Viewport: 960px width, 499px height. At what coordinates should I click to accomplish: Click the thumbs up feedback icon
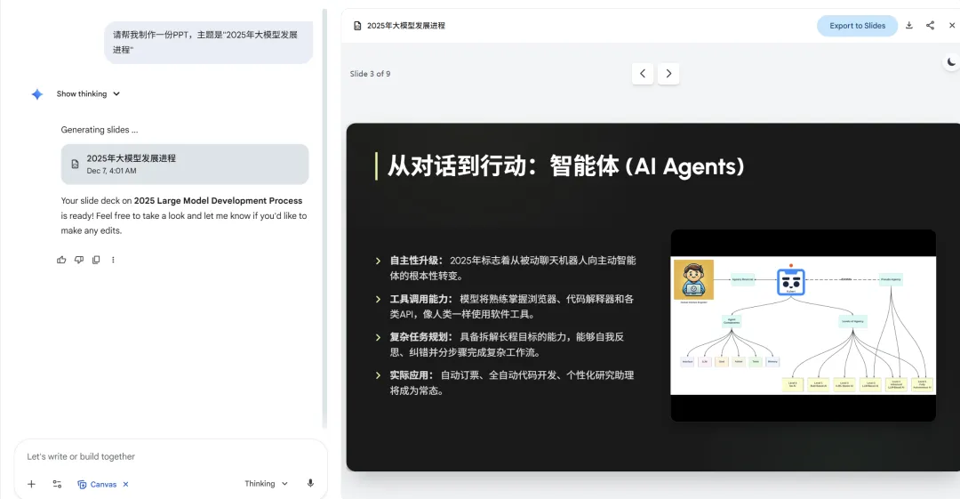(x=61, y=260)
